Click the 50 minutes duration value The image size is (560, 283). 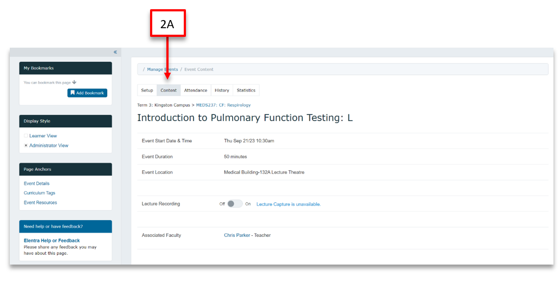click(235, 157)
